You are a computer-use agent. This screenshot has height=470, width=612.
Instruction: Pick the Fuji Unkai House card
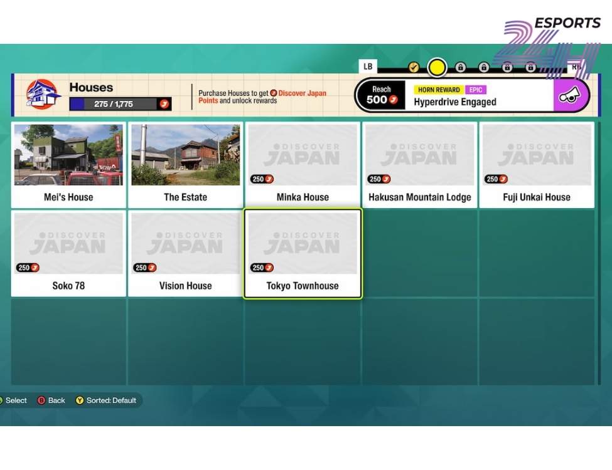pyautogui.click(x=537, y=165)
